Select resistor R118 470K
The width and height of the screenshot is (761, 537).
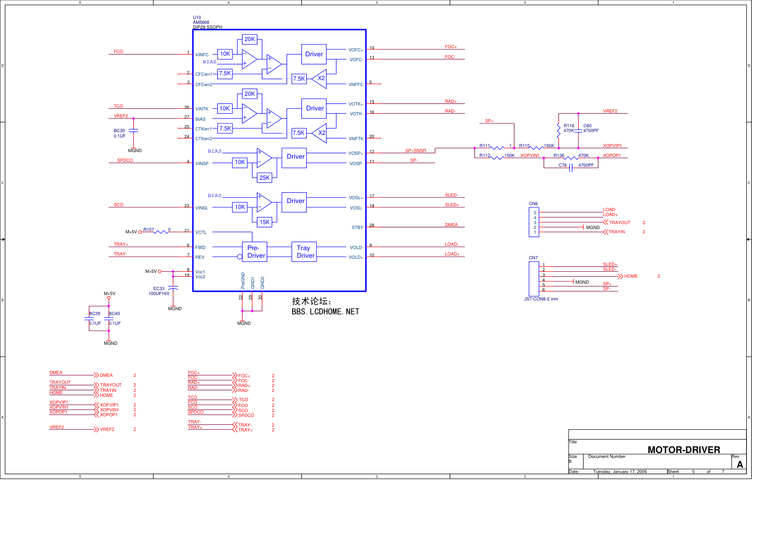[x=558, y=130]
